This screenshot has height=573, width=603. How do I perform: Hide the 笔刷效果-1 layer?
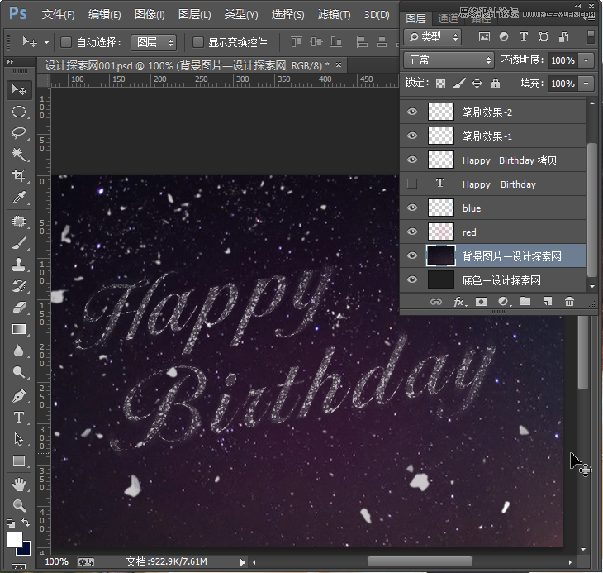pyautogui.click(x=412, y=136)
